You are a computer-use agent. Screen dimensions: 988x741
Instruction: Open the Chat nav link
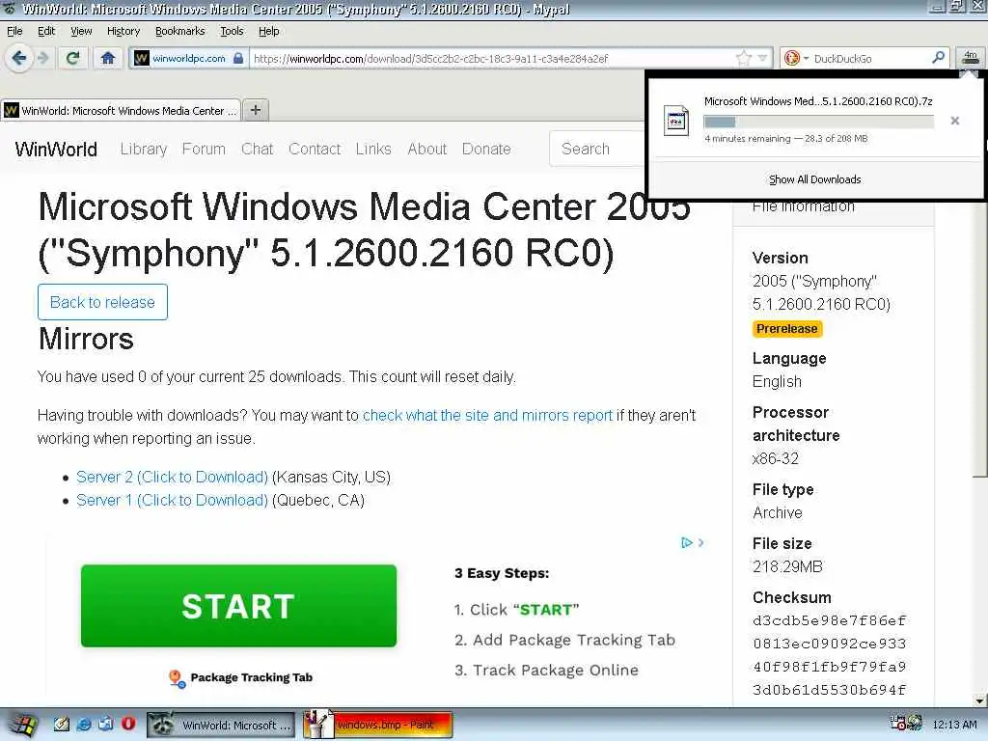[257, 150]
